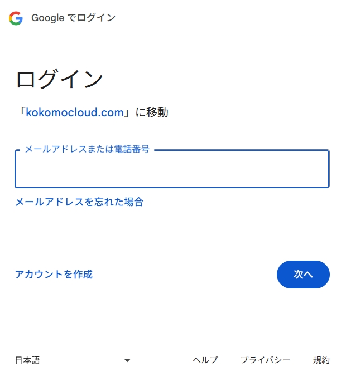Open the メールアドレスを忘れた場合 link
Screen dimensions: 341x377
pyautogui.click(x=79, y=202)
